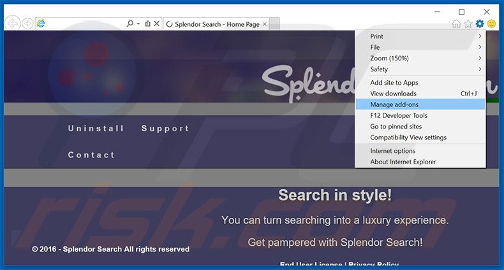Click the search magnifier icon in address bar
The height and width of the screenshot is (270, 504).
tap(130, 24)
